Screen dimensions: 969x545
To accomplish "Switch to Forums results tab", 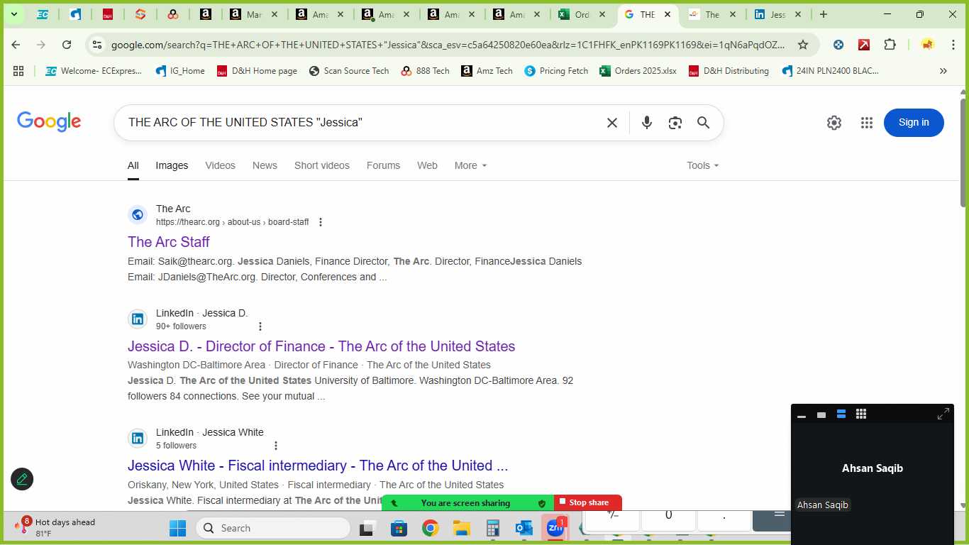I will pos(383,165).
